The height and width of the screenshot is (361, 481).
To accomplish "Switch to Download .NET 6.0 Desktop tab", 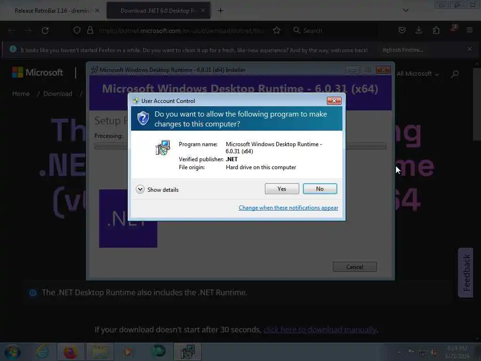I will pos(158,11).
